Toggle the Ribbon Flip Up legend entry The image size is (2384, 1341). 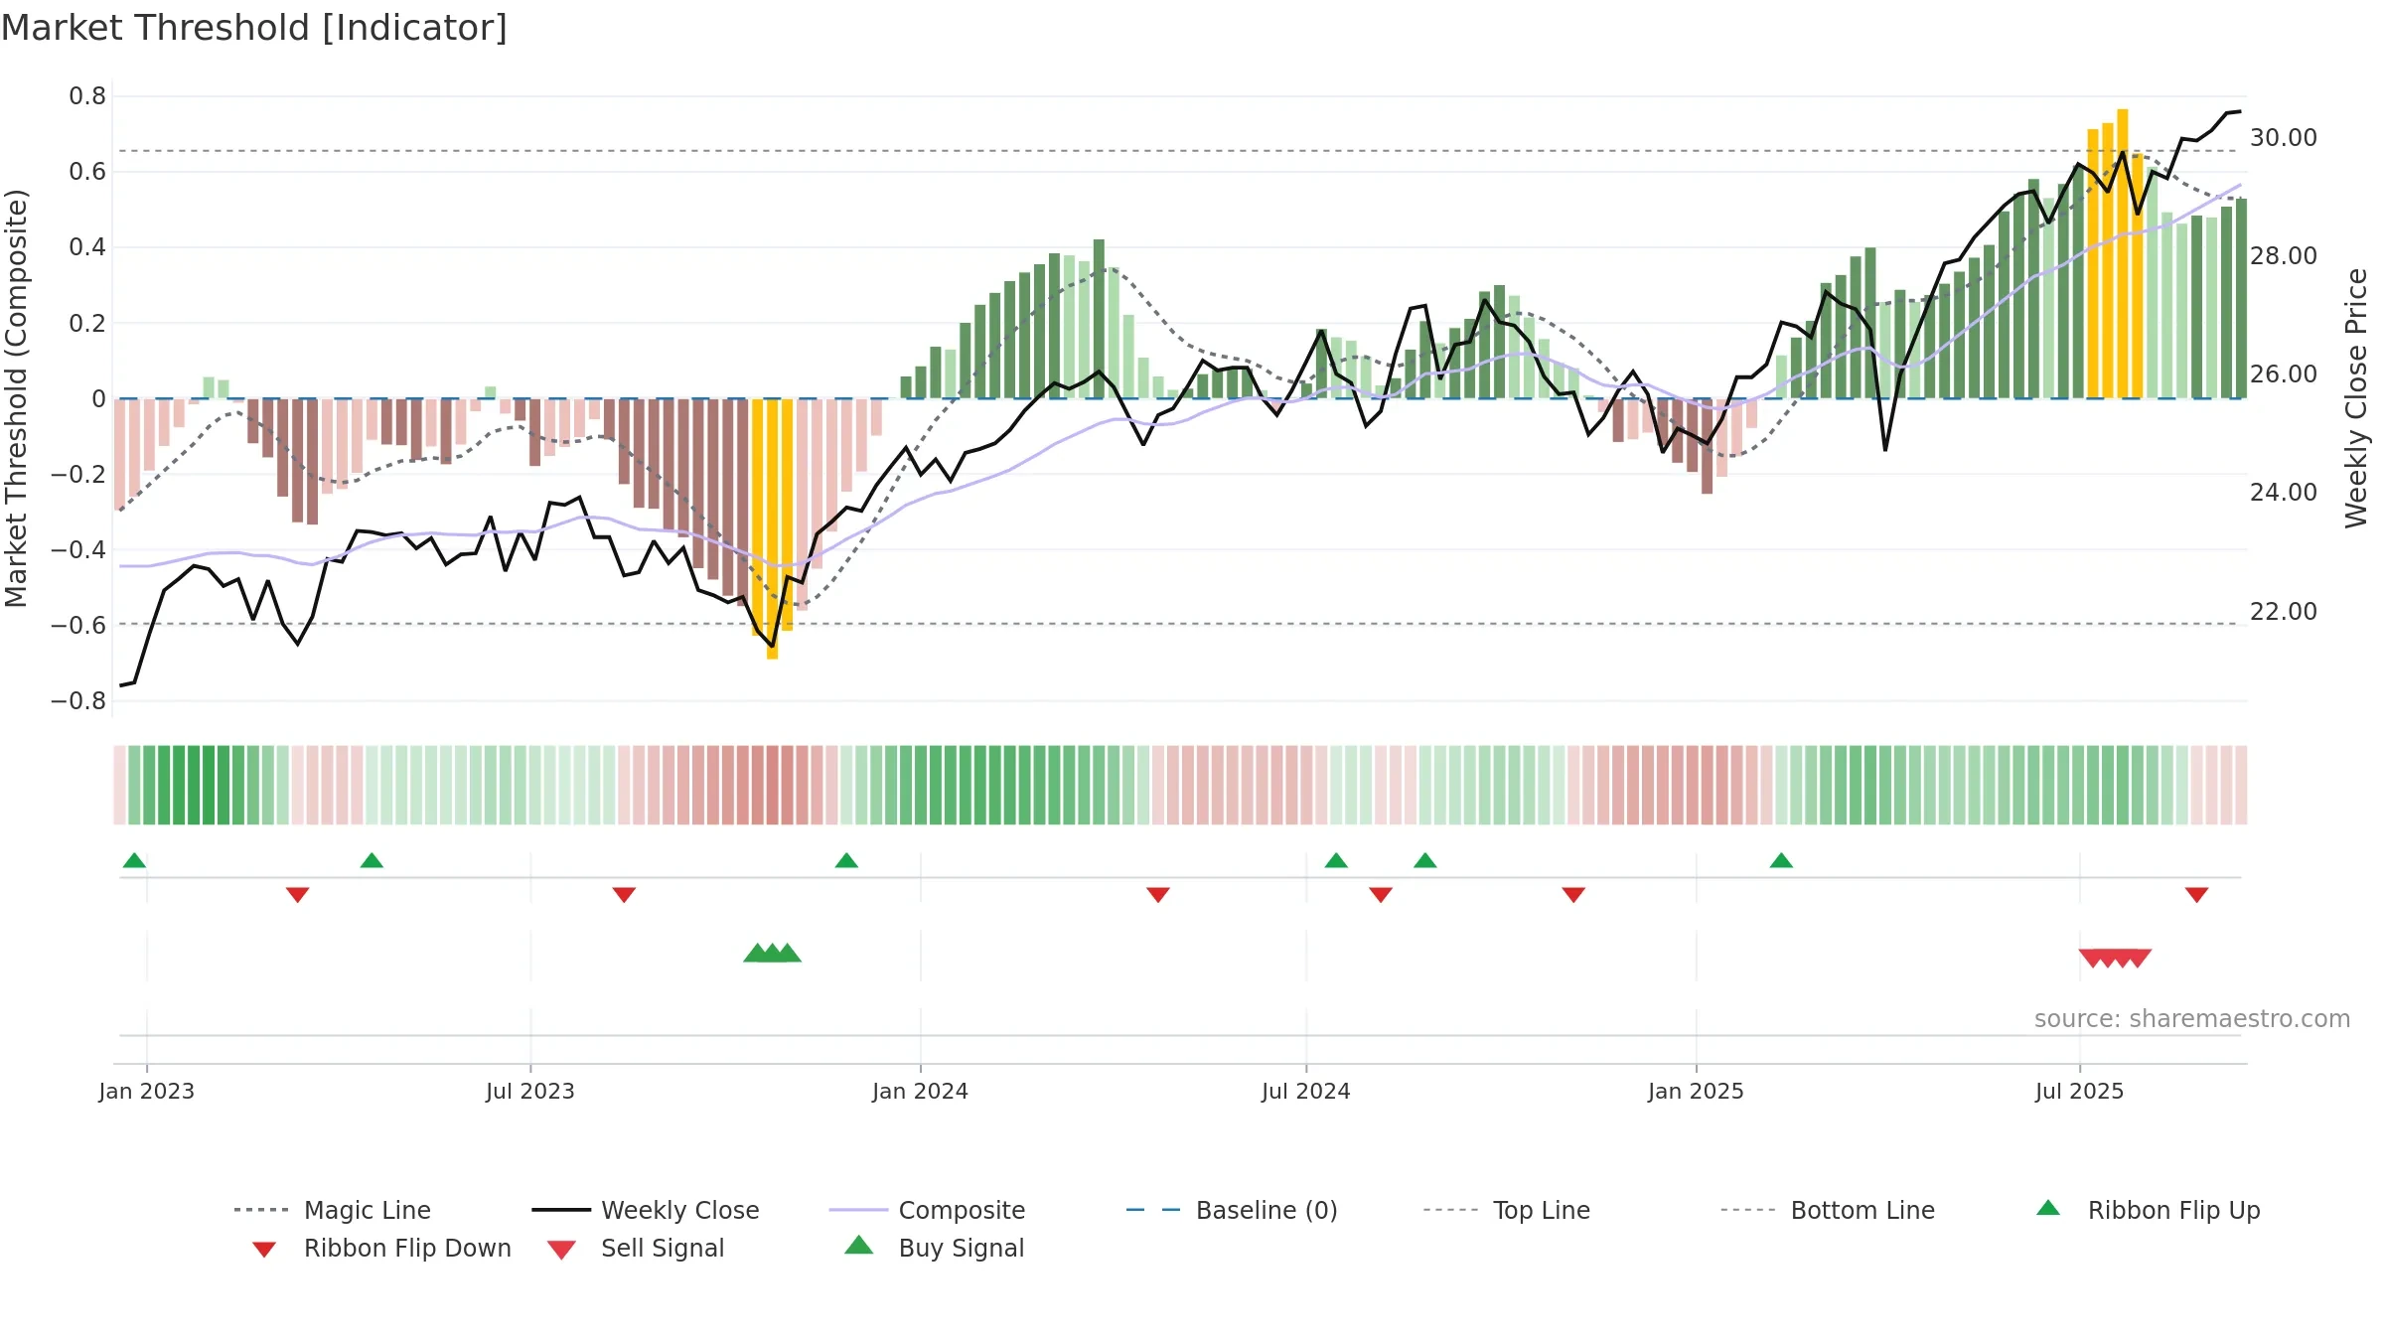pyautogui.click(x=2148, y=1210)
